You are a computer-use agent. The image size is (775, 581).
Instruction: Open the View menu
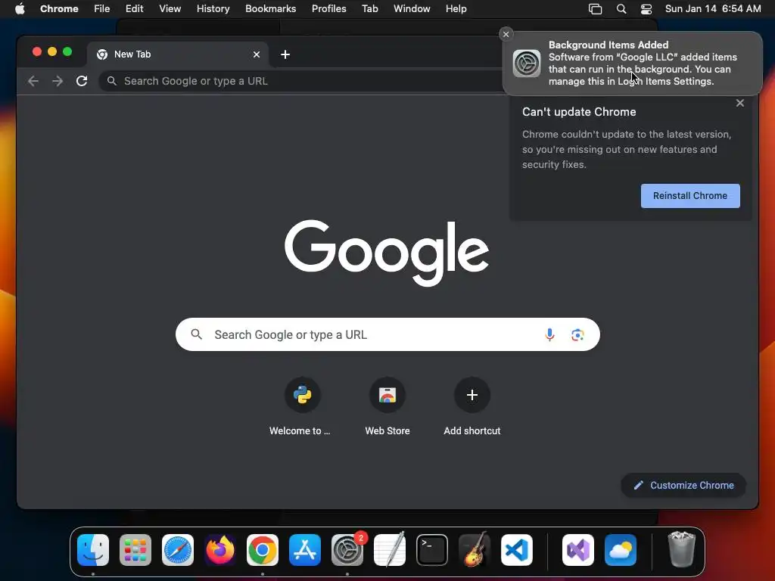(x=170, y=9)
